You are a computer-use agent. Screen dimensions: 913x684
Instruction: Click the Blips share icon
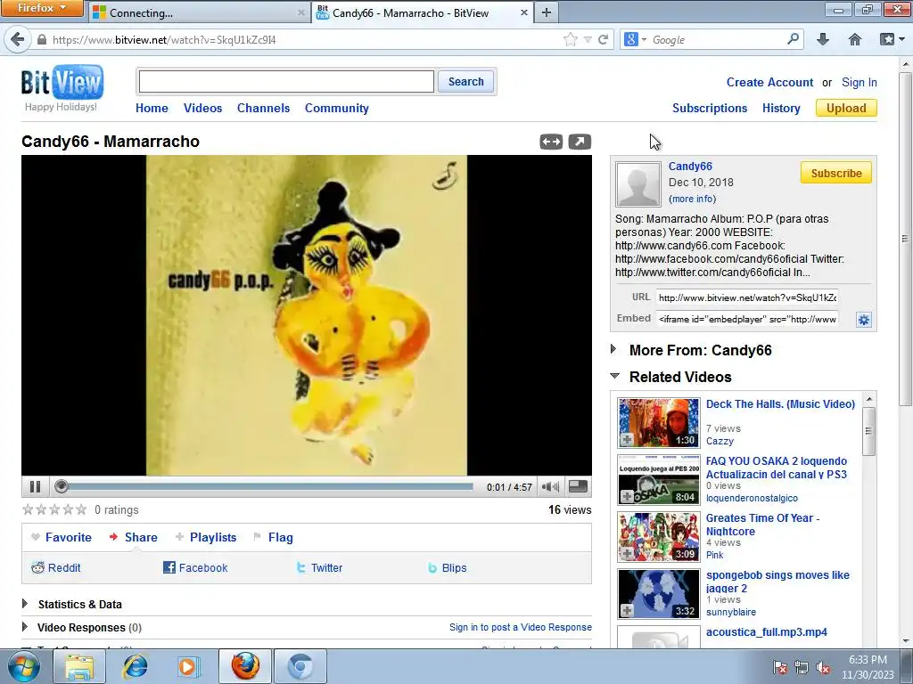point(432,568)
